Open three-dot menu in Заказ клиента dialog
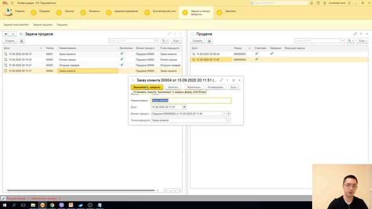 tap(227, 80)
